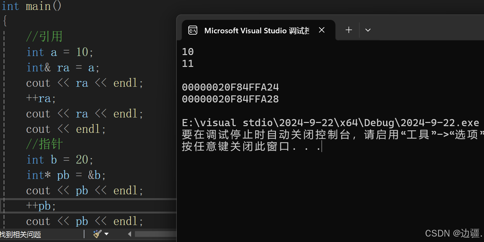Click the '++ra;' statement
This screenshot has width=484, height=242.
(41, 98)
